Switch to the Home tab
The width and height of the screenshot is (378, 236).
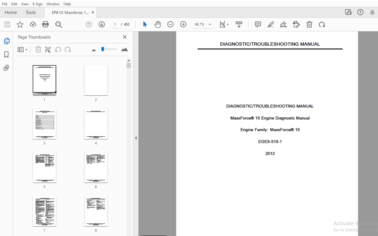(11, 12)
